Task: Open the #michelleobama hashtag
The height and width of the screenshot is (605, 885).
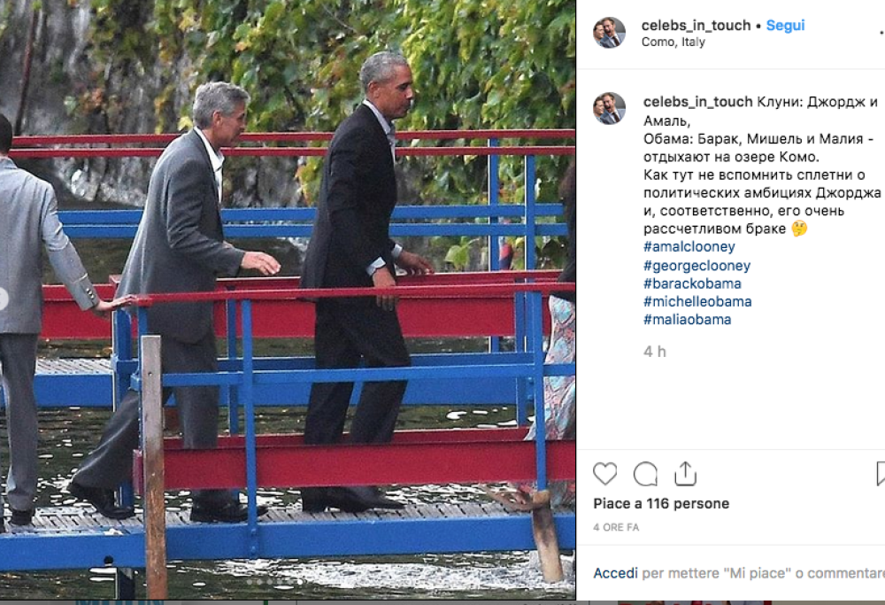Action: (x=697, y=302)
